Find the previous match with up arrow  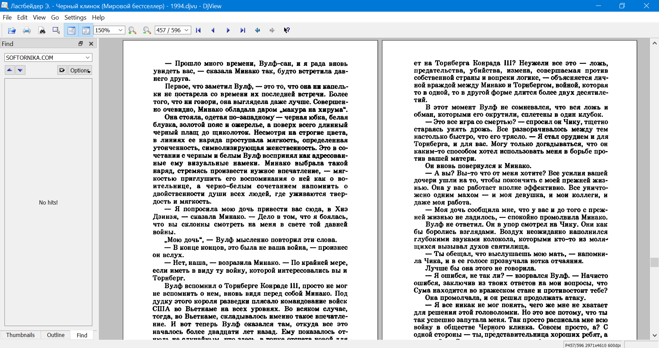[10, 70]
